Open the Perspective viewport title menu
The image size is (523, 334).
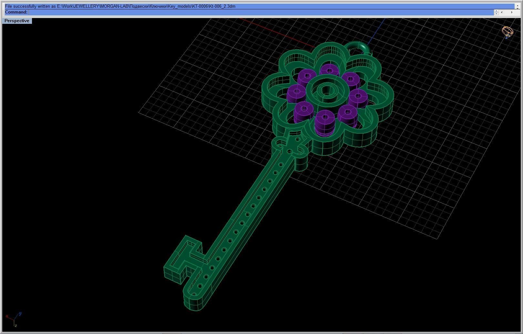tap(17, 21)
